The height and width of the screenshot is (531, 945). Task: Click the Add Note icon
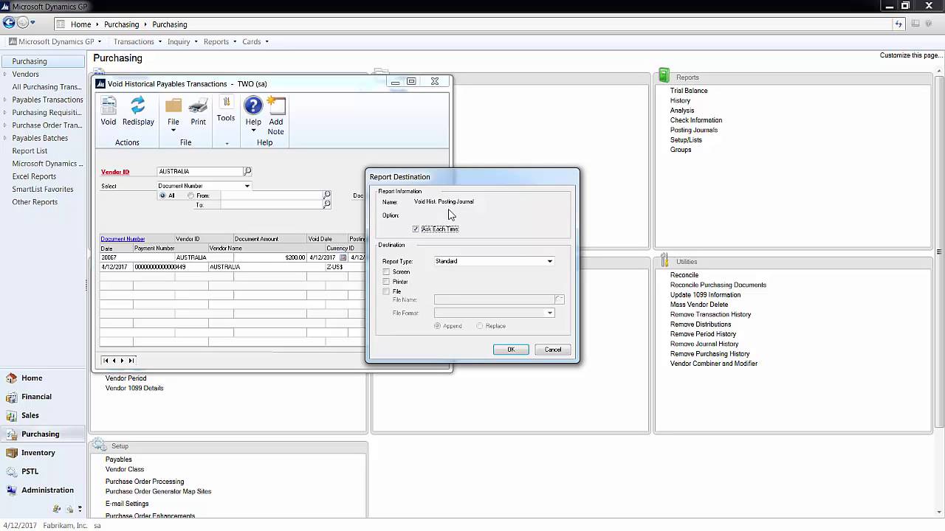pyautogui.click(x=276, y=106)
